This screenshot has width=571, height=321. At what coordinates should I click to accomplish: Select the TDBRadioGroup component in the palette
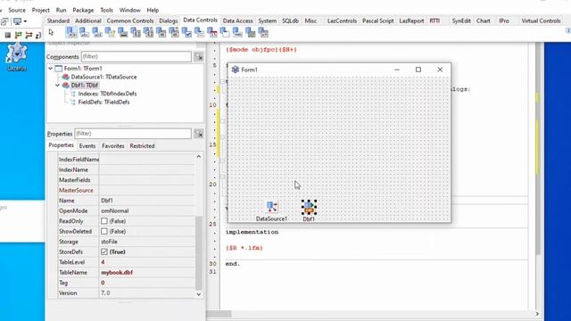tap(199, 32)
